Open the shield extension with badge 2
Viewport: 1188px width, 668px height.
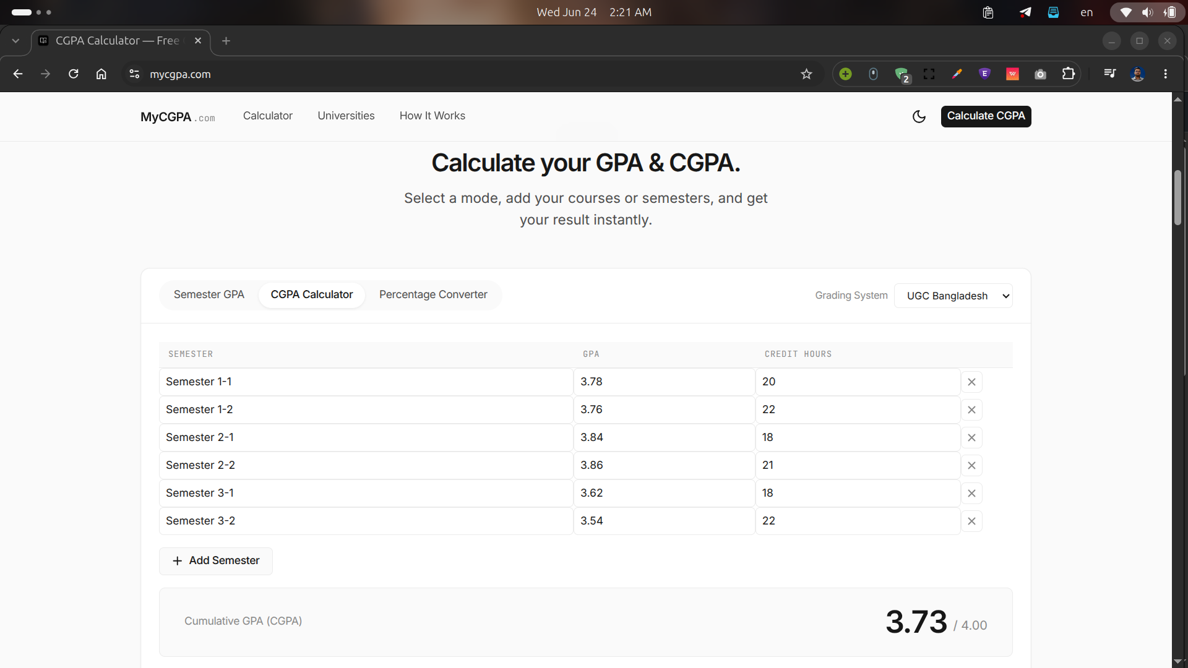[x=902, y=74]
